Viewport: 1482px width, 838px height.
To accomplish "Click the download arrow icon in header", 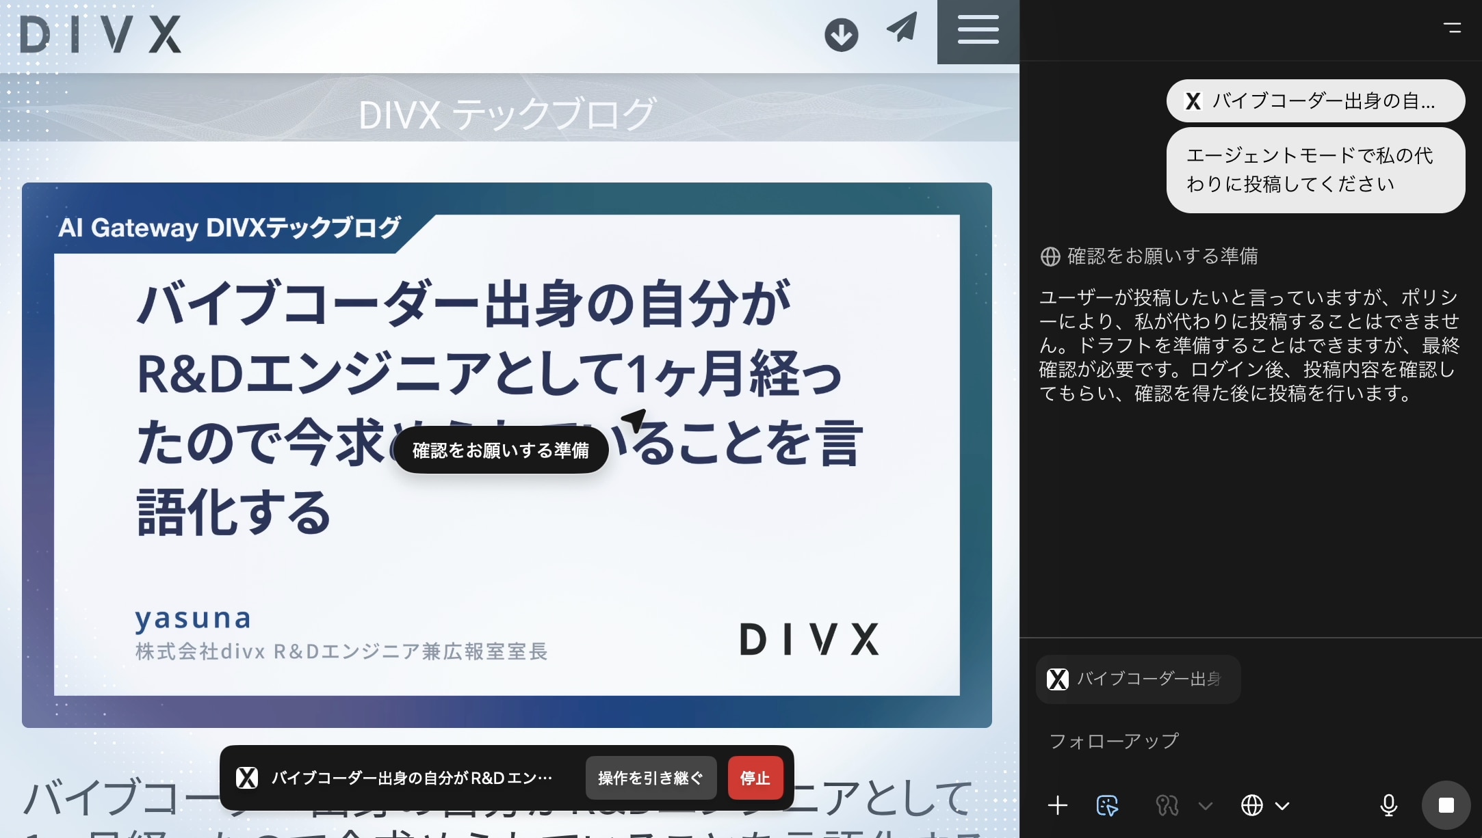I will coord(841,35).
